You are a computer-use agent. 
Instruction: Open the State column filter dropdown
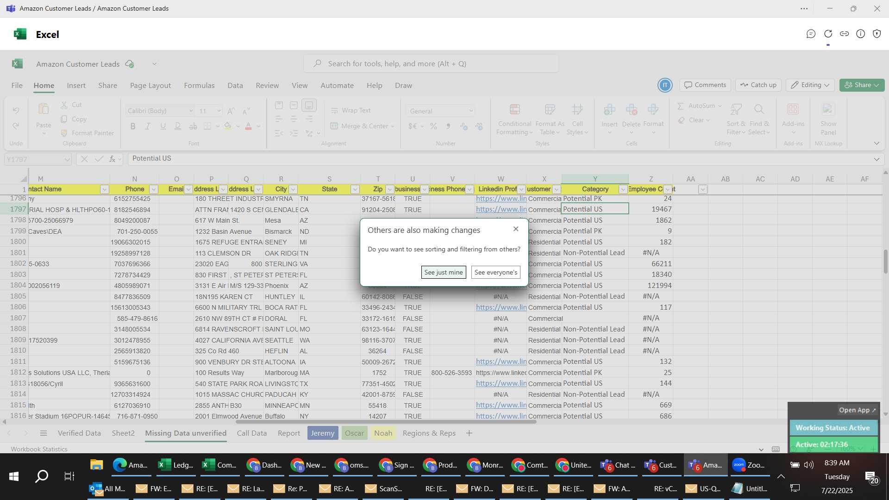[355, 189]
